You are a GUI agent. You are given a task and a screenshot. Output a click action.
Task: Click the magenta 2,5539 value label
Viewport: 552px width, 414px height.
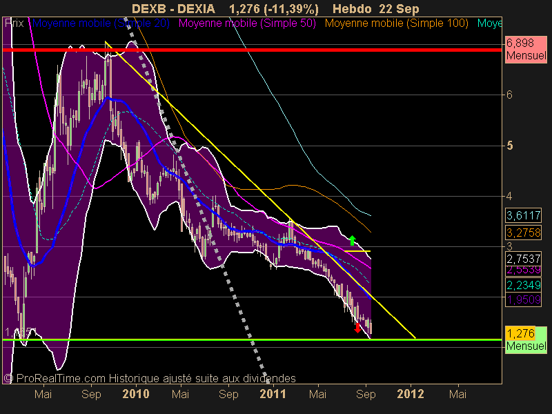pos(523,270)
